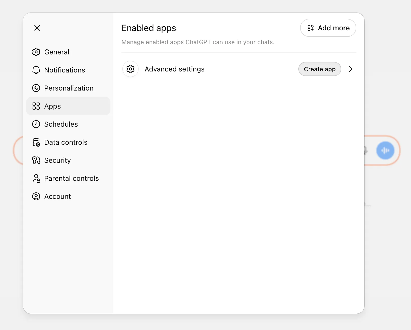This screenshot has height=330, width=411.
Task: Click the Advanced settings label
Action: [x=174, y=69]
